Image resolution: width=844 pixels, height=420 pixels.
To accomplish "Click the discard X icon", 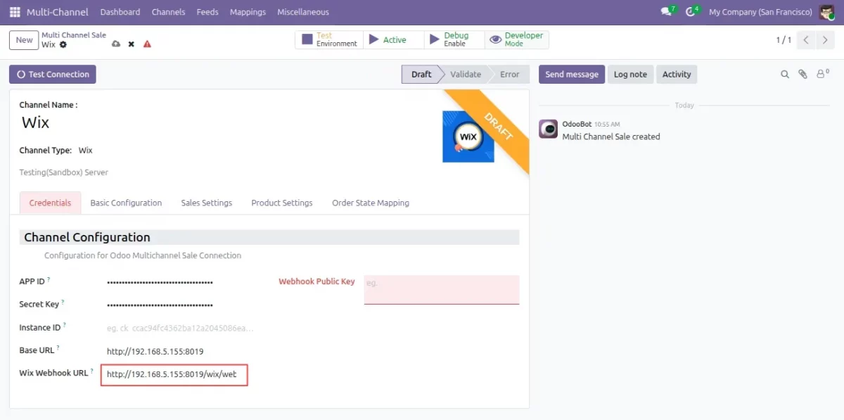I will tap(131, 44).
